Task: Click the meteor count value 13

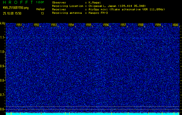Action: point(42,13)
